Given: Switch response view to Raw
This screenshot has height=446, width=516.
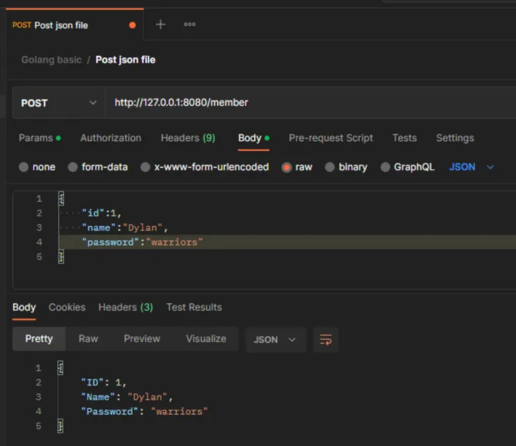Looking at the screenshot, I should click(89, 339).
